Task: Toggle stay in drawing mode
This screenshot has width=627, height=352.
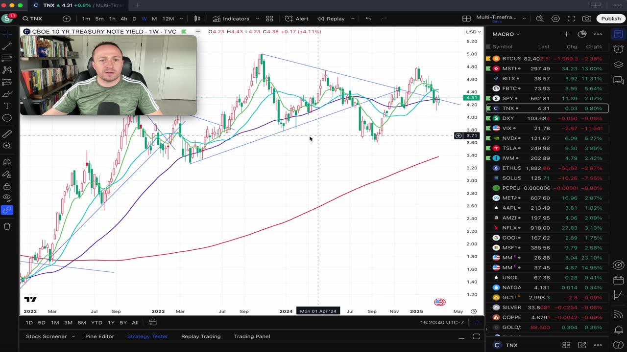Action: click(7, 174)
